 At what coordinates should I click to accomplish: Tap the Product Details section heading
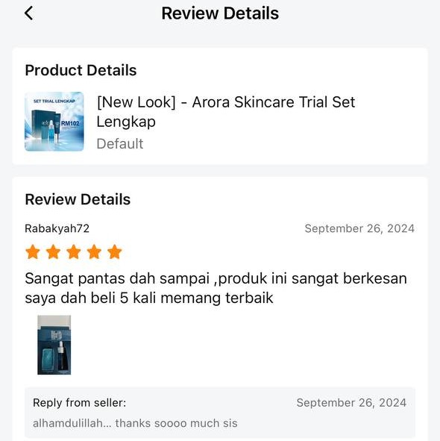[x=81, y=70]
